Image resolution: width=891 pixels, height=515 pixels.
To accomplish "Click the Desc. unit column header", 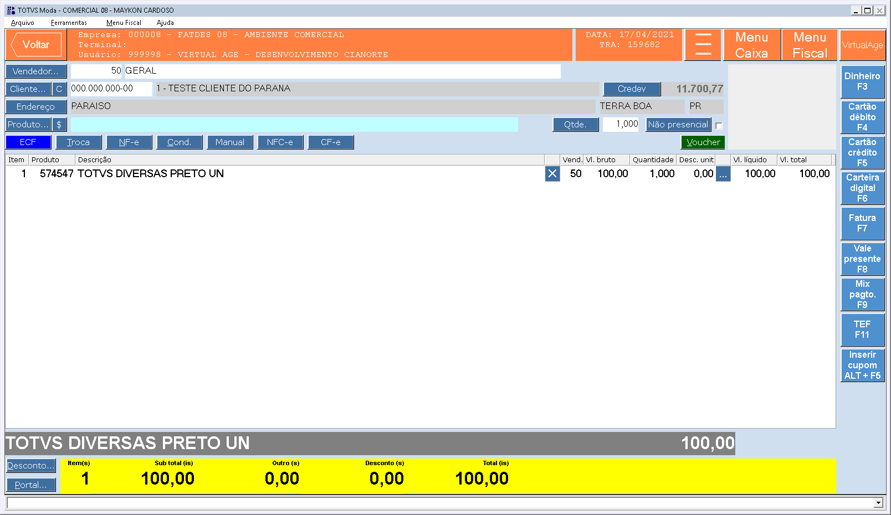I will click(x=696, y=160).
